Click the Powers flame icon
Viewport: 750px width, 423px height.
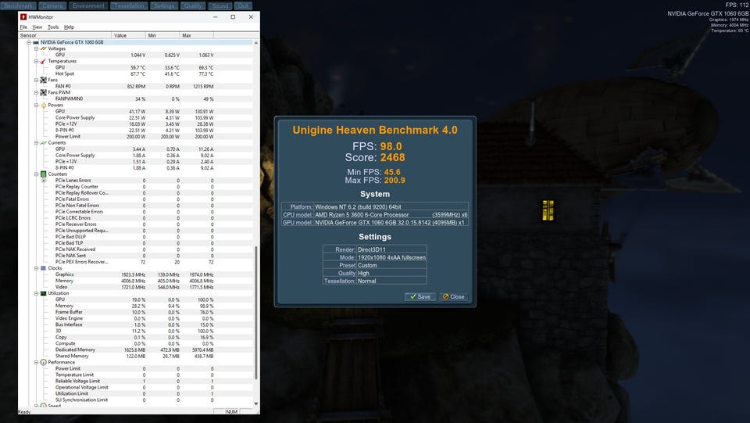coord(44,105)
